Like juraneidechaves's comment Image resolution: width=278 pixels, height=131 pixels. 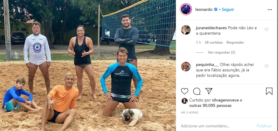pos(266,30)
